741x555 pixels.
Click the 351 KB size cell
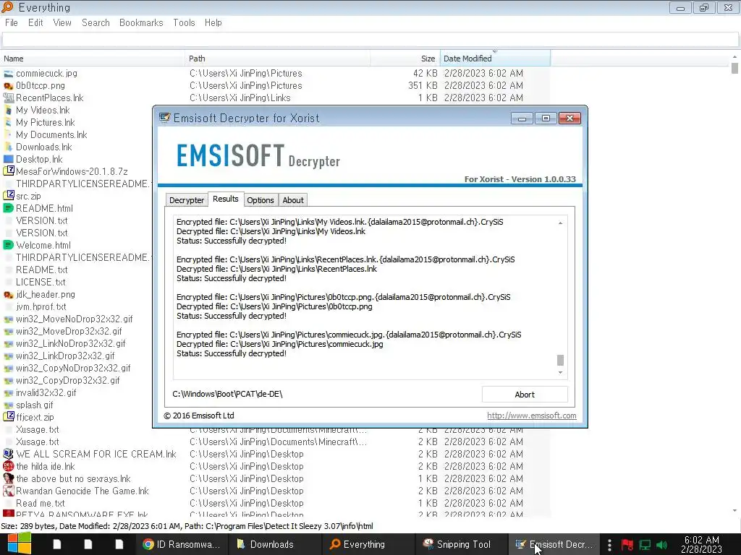coord(422,86)
